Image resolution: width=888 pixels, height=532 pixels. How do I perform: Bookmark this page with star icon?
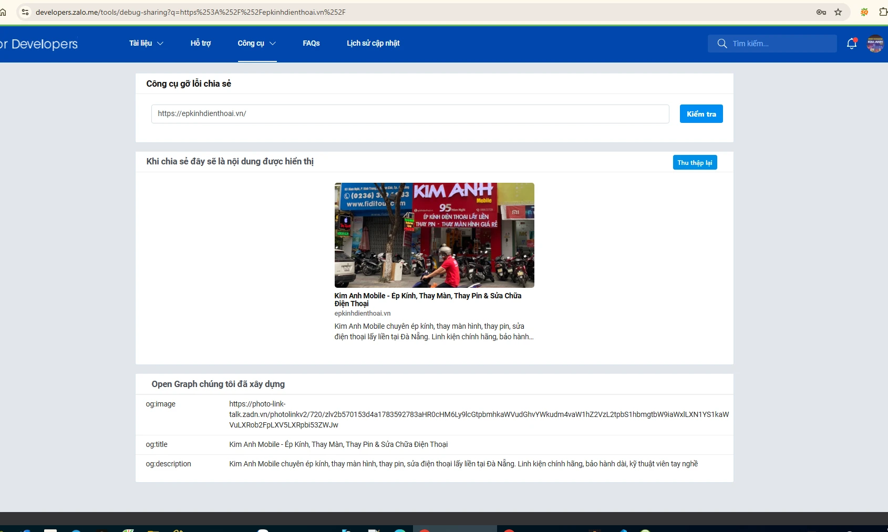tap(838, 12)
